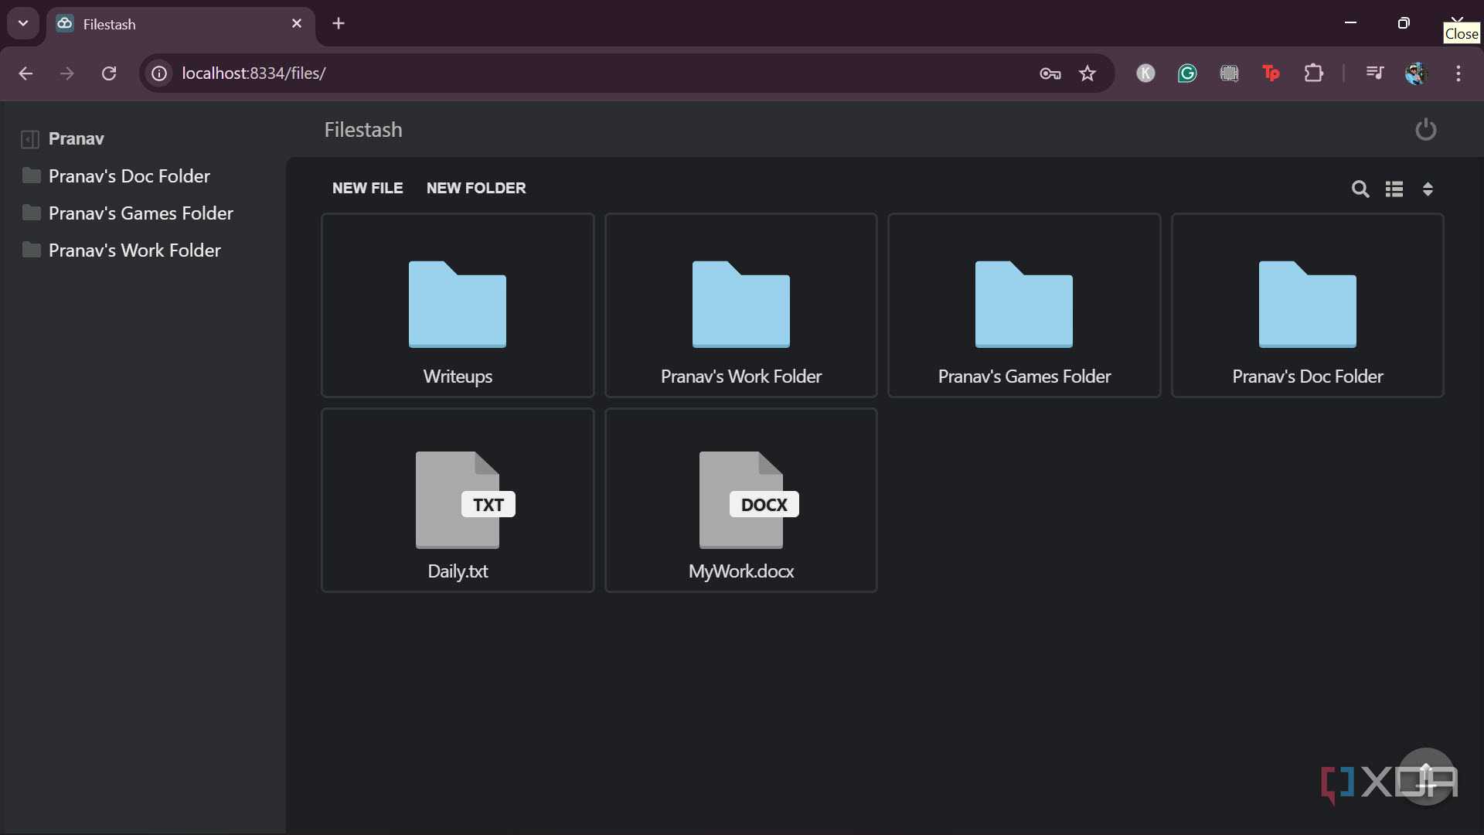Go back with the browser back arrow
This screenshot has width=1484, height=835.
(26, 73)
